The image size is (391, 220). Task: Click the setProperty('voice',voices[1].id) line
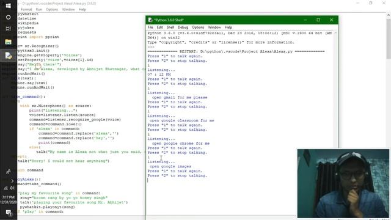point(56,60)
